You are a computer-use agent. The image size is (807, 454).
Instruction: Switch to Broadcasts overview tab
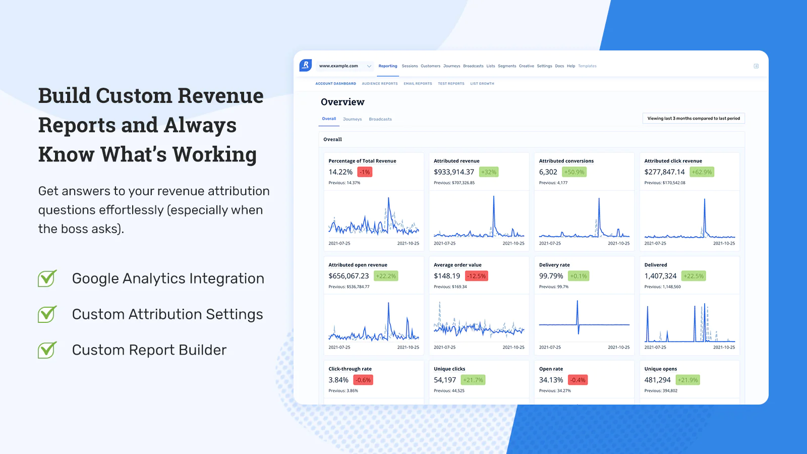[380, 120]
